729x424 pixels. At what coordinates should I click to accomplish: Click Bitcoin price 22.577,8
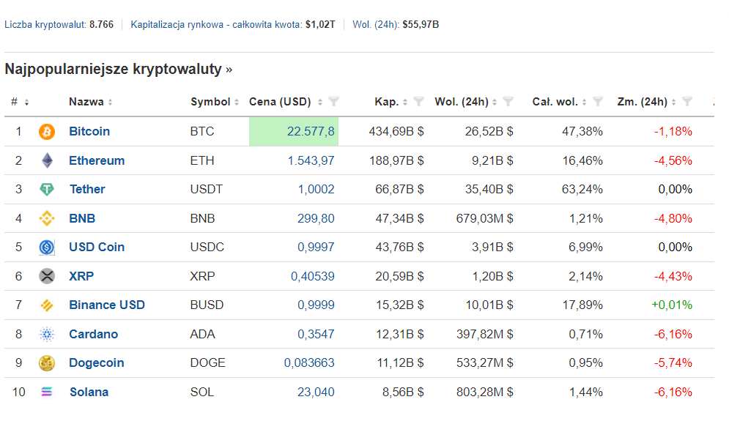coord(311,132)
